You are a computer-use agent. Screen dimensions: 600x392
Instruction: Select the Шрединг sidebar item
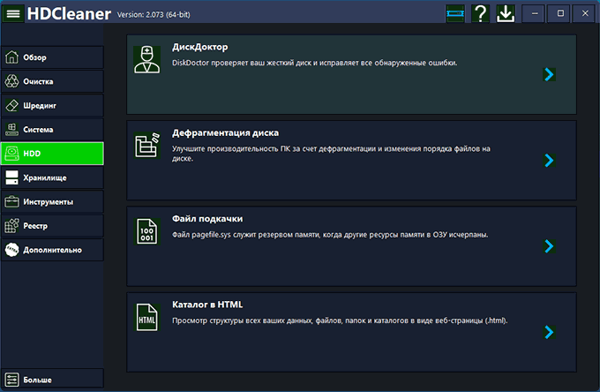52,105
